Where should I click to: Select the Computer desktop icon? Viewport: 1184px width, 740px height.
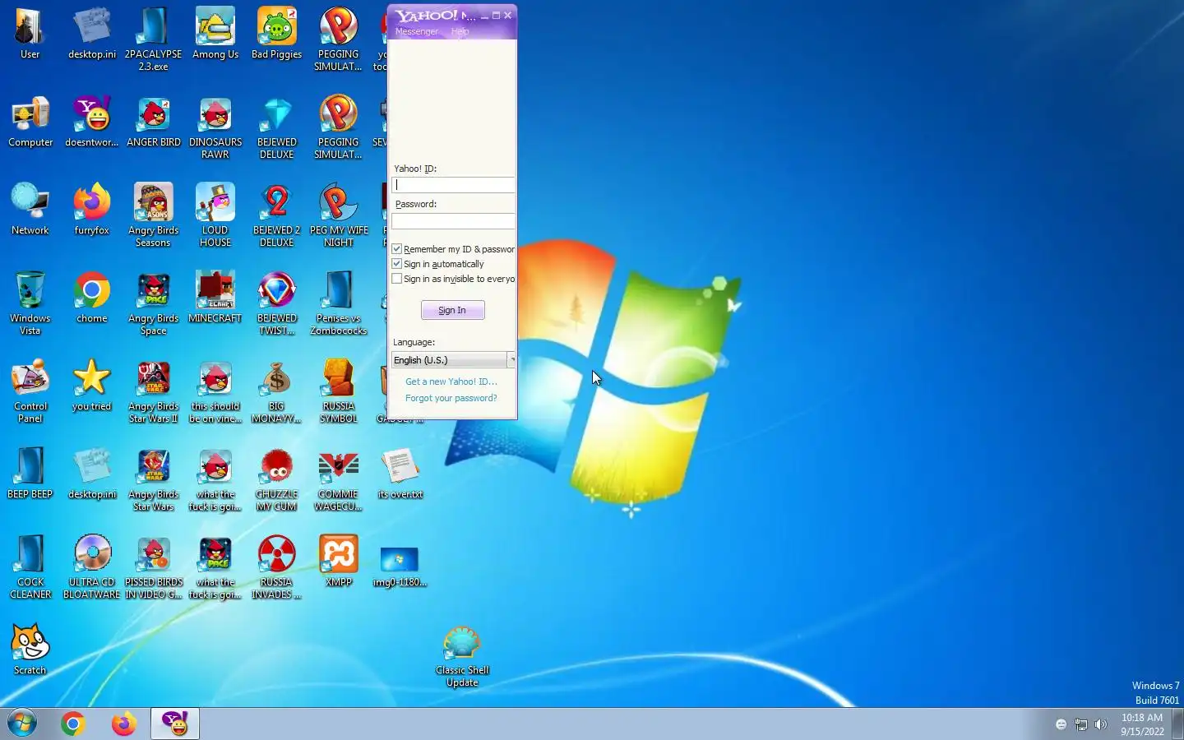click(x=30, y=122)
